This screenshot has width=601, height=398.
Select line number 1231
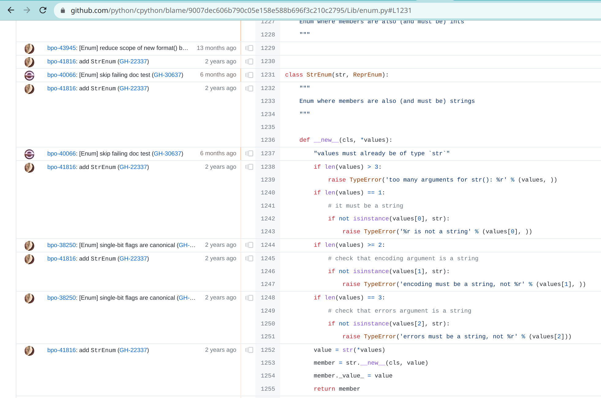tap(268, 75)
